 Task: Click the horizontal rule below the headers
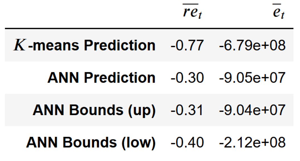point(149,28)
